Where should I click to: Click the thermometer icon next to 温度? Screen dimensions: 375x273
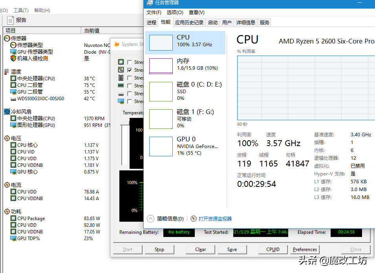[x=7, y=72]
